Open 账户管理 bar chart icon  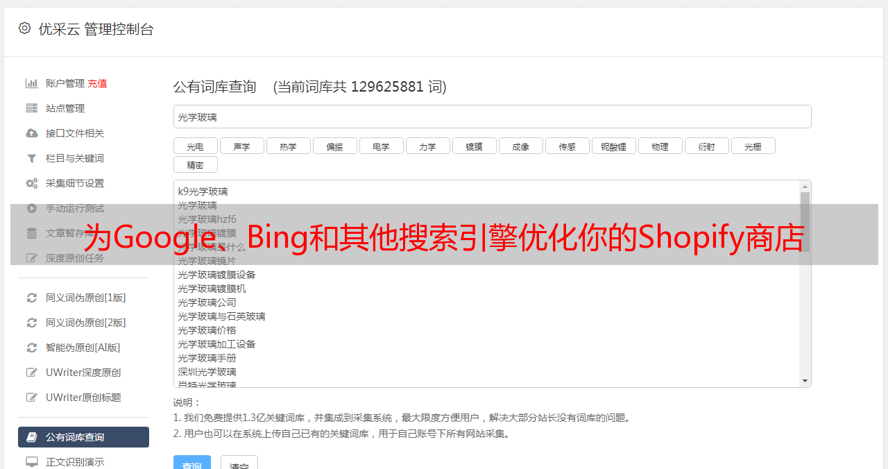[x=31, y=83]
